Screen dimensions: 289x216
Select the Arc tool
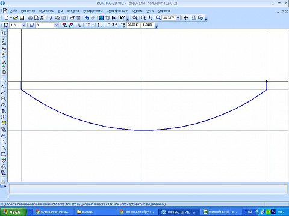4,105
